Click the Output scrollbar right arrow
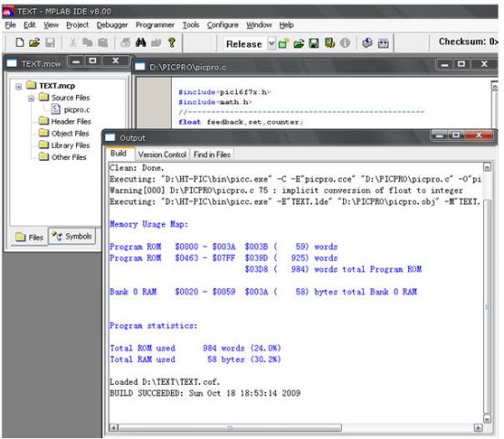This screenshot has height=439, width=504. click(x=478, y=428)
